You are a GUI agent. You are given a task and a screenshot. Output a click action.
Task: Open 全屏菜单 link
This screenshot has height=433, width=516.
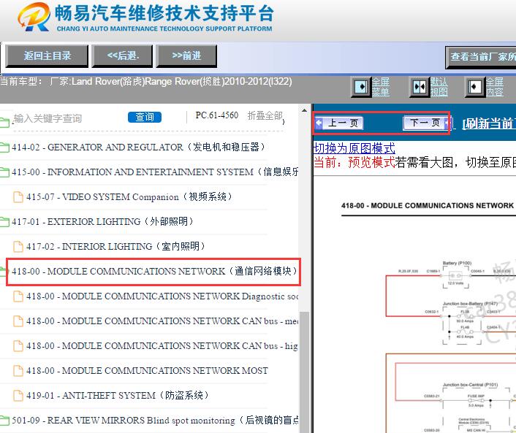[x=381, y=87]
